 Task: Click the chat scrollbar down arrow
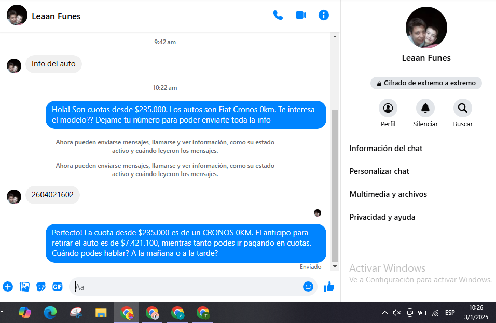(335, 266)
